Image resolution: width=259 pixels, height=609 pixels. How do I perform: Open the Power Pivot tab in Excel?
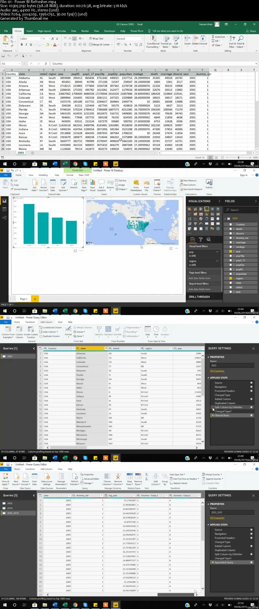(137, 31)
